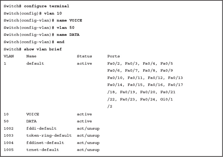223x157 pixels.
Task: Select the 'default' VLAN name entry
Action: pyautogui.click(x=35, y=63)
